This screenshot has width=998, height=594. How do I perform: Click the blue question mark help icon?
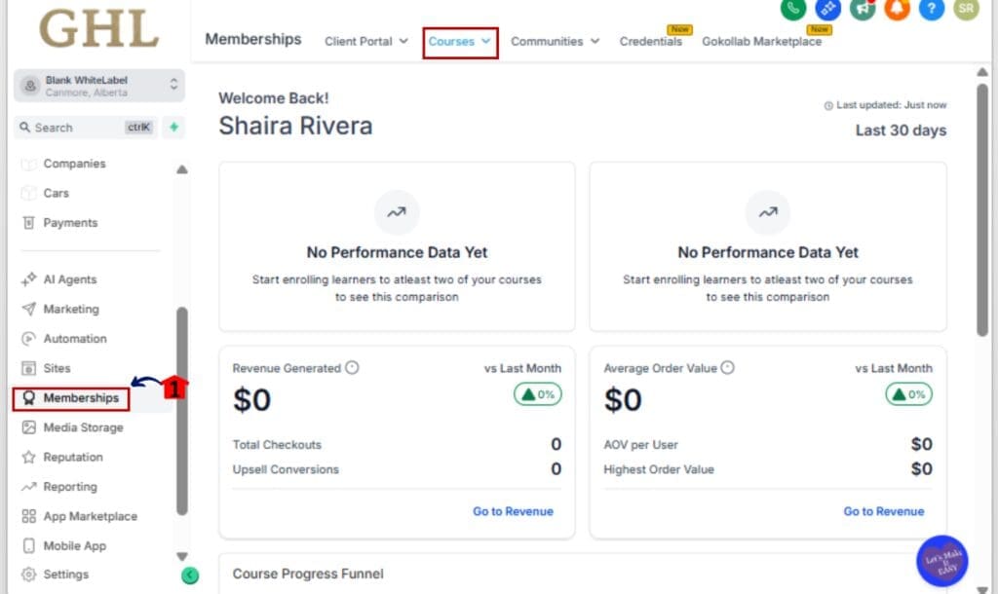click(931, 9)
